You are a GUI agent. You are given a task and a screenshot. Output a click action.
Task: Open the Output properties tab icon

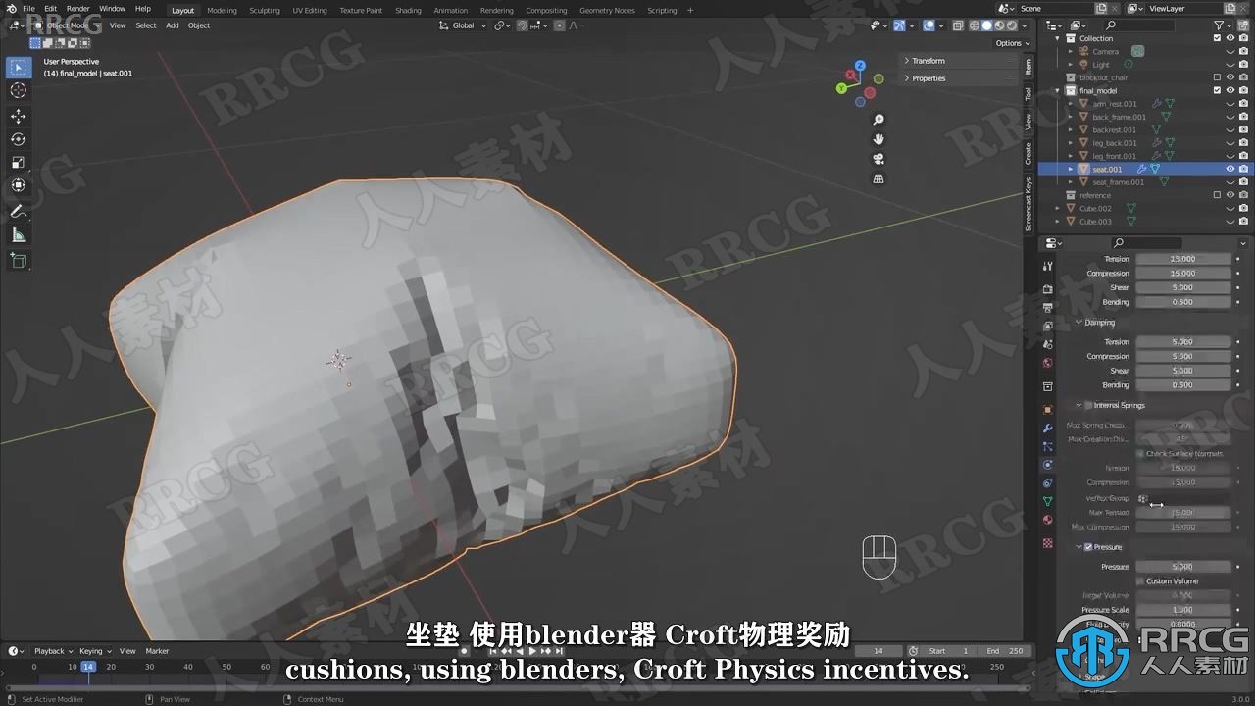(x=1048, y=308)
